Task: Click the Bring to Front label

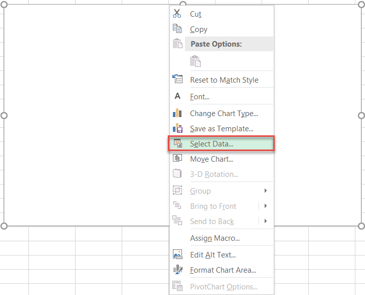Action: (213, 206)
